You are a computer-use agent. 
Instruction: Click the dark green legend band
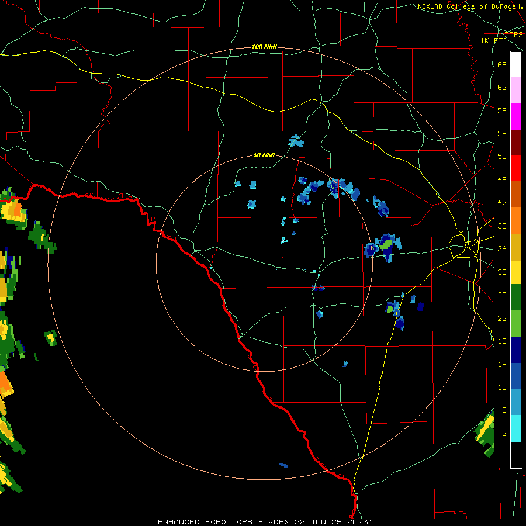point(516,297)
